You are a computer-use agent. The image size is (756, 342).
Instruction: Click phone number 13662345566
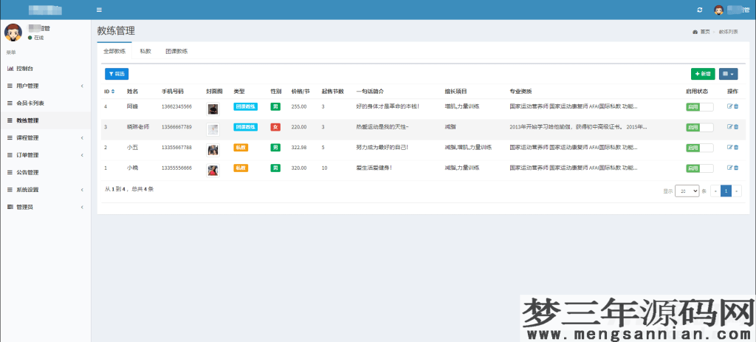[x=176, y=106]
